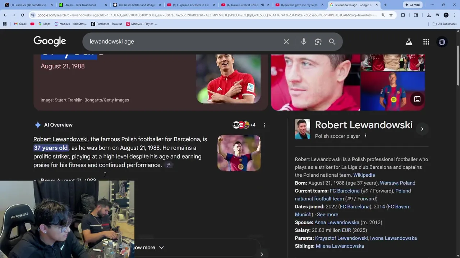Open the Anna Lewandowska link
The height and width of the screenshot is (258, 460).
[x=337, y=223]
